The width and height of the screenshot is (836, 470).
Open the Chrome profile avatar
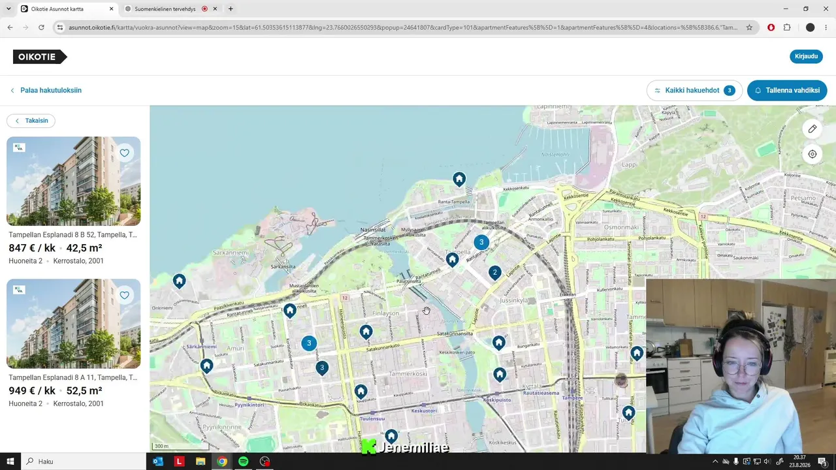point(811,27)
